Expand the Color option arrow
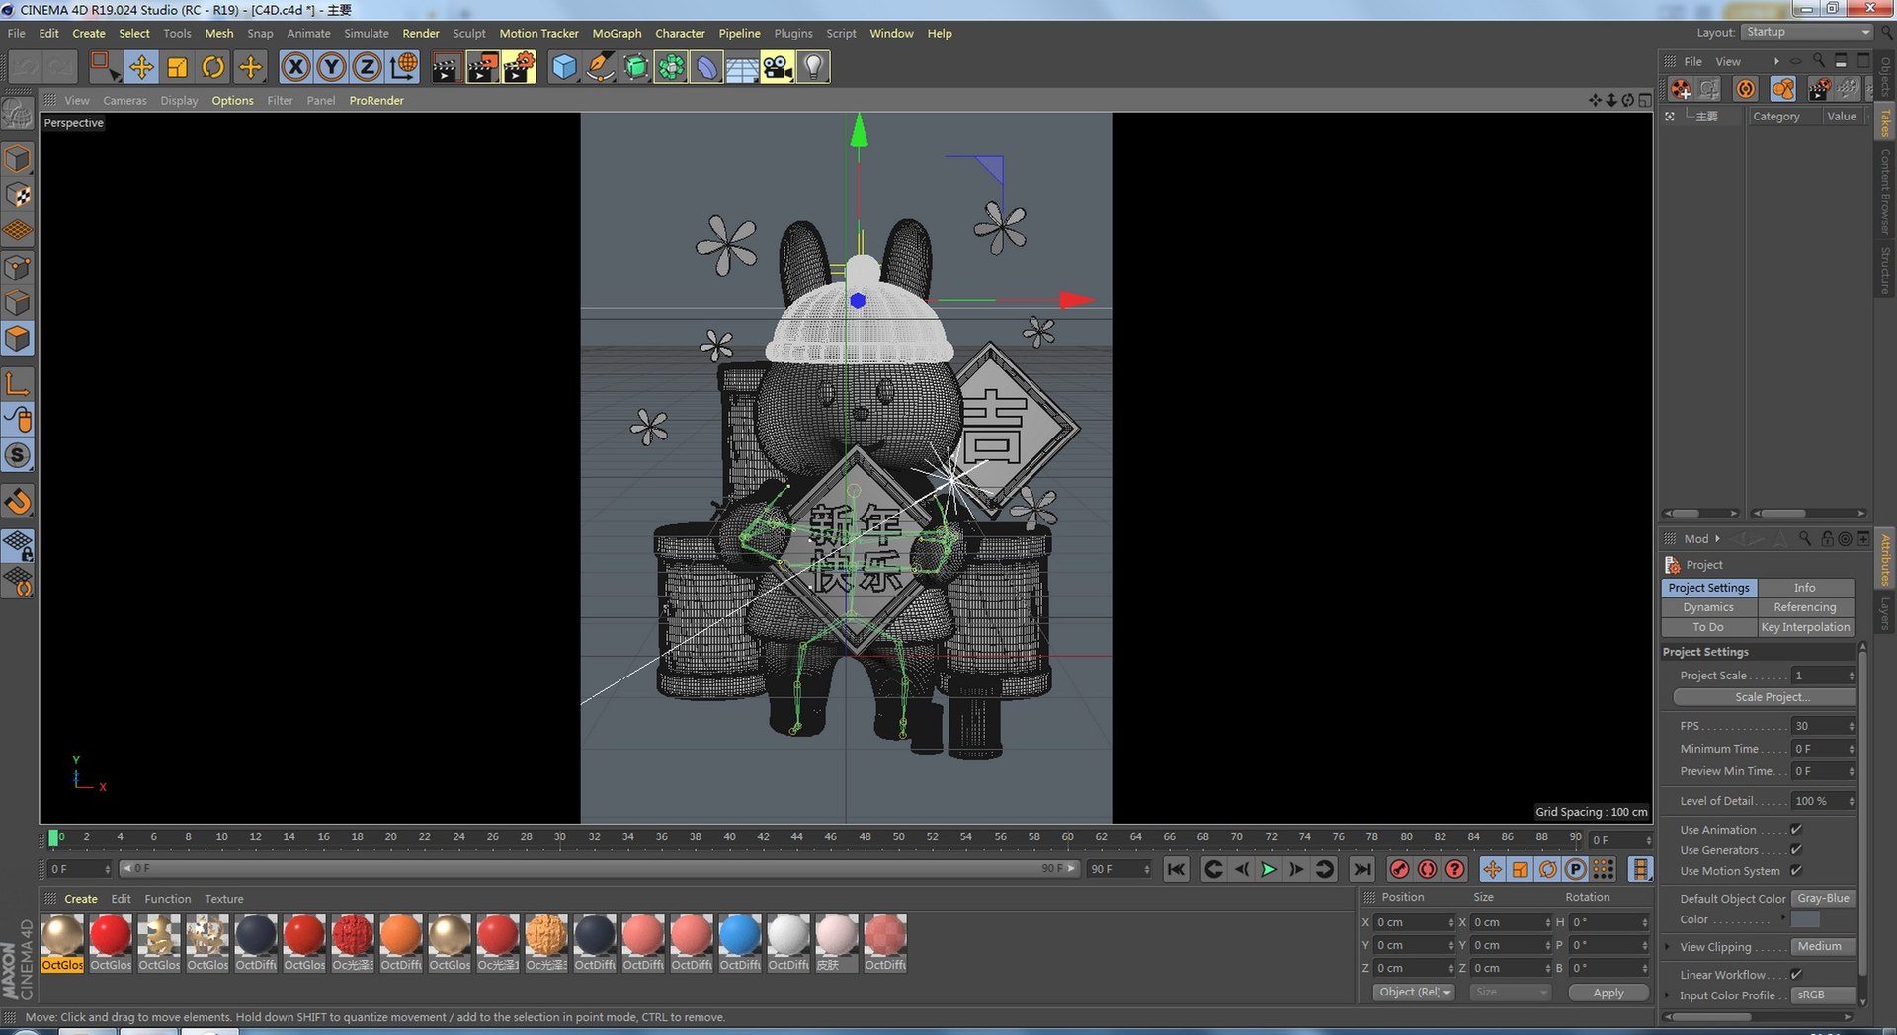This screenshot has width=1897, height=1035. pos(1783,918)
